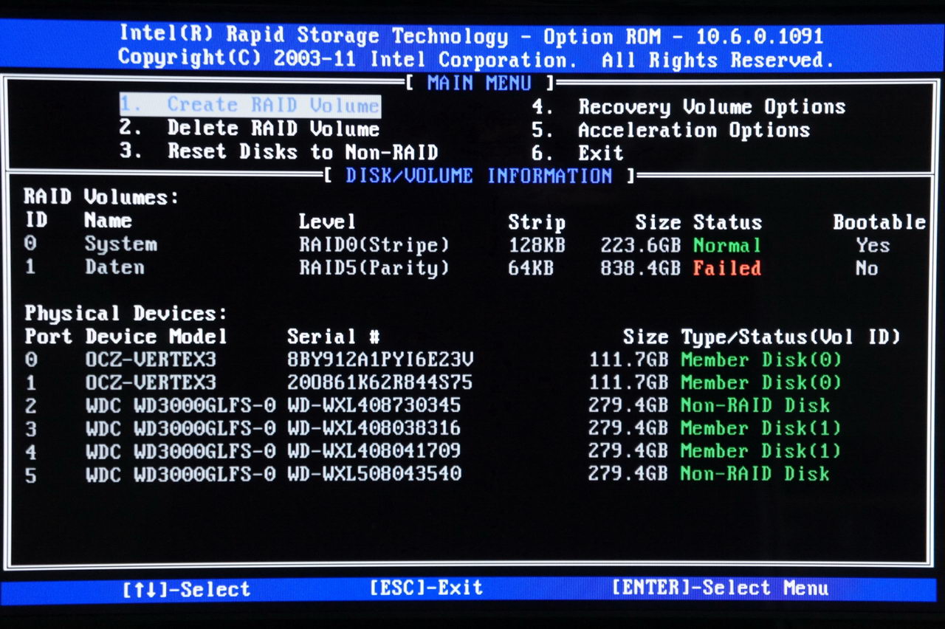
Task: Click the Physical Devices heading
Action: [126, 313]
